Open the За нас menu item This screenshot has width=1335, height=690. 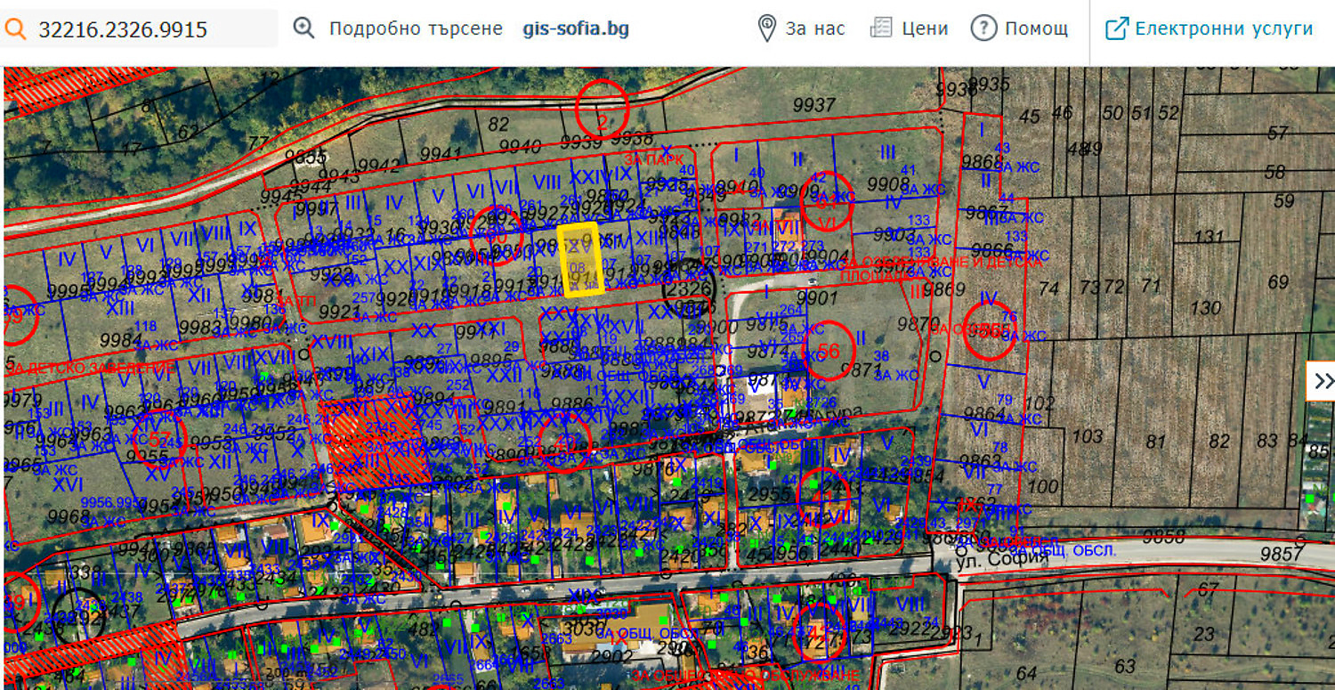pyautogui.click(x=815, y=28)
